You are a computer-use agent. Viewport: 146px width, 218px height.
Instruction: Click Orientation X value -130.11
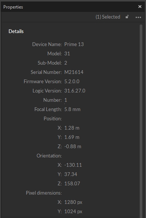[x=73, y=165]
